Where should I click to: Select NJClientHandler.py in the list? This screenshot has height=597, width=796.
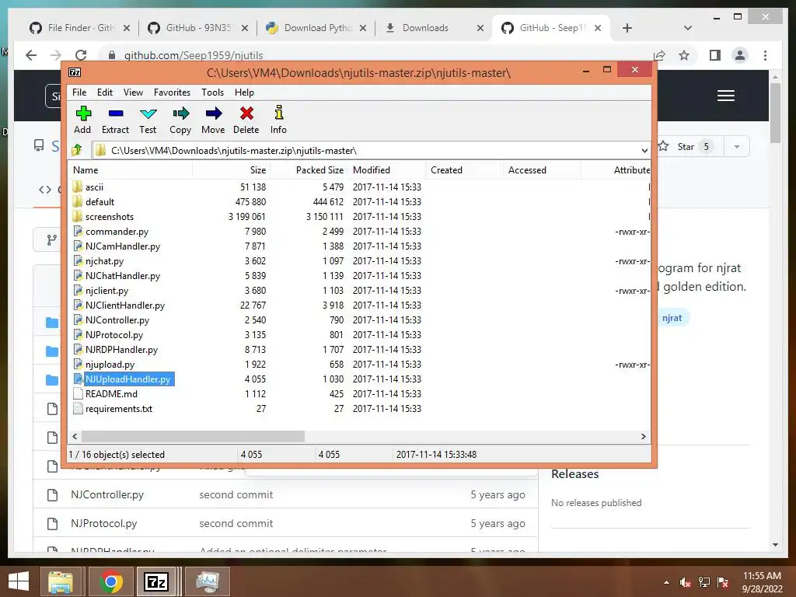tap(125, 305)
